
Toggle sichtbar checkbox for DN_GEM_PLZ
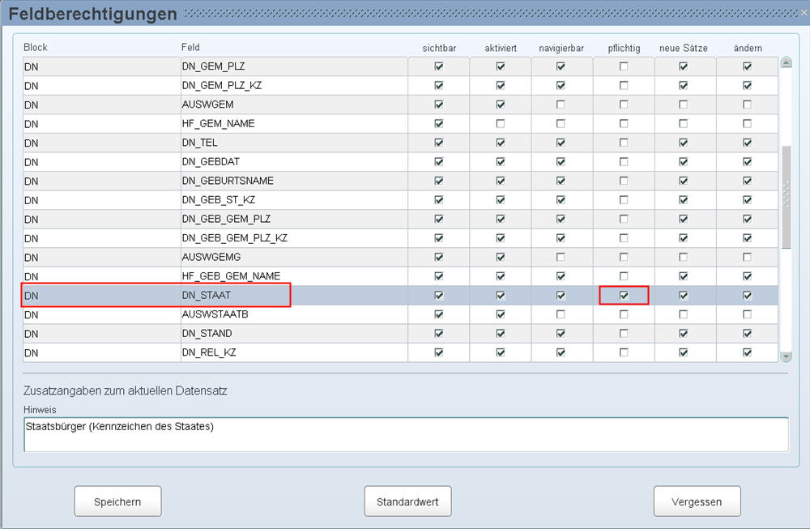point(439,66)
